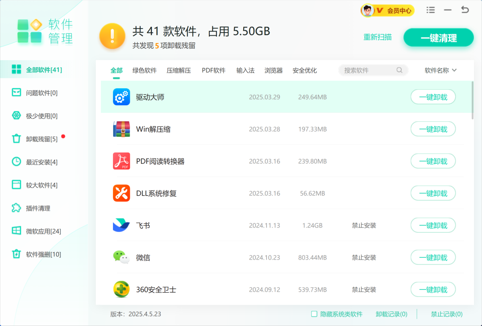Switch to the 输入法 tab

click(x=245, y=70)
